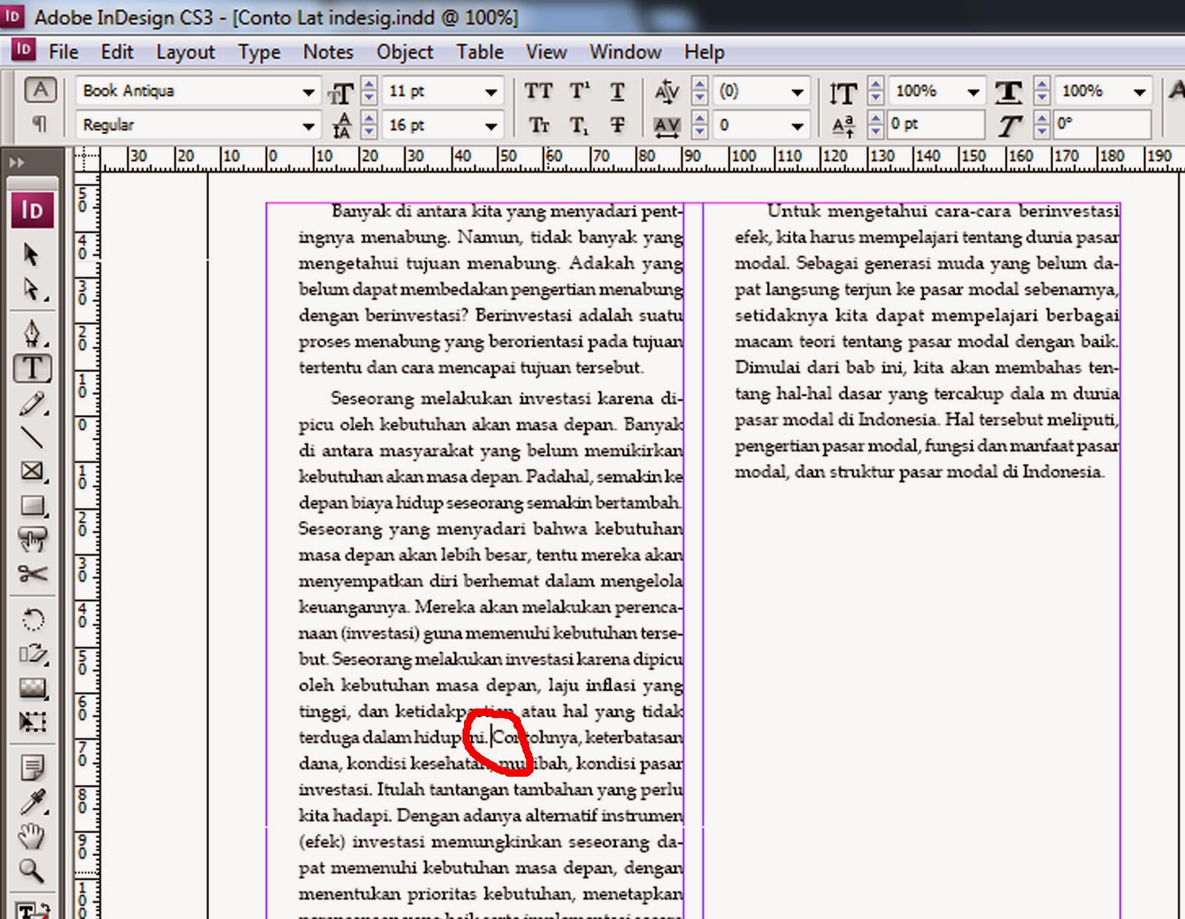Click the InDesign ID logo in toolbox
Screen dimensions: 1185x919
tap(32, 210)
